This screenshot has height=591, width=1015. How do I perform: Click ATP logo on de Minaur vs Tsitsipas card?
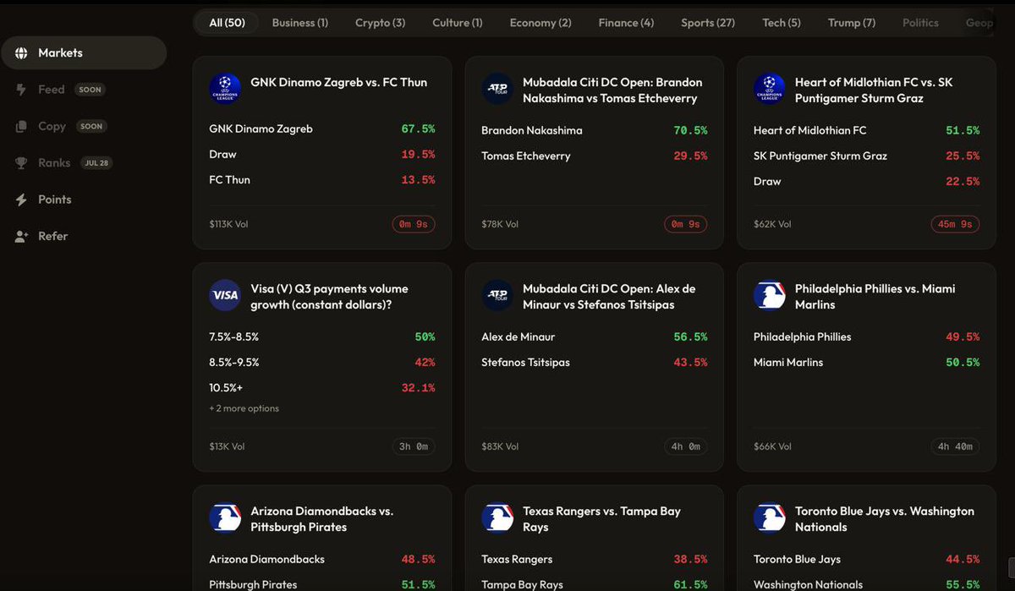(x=497, y=295)
